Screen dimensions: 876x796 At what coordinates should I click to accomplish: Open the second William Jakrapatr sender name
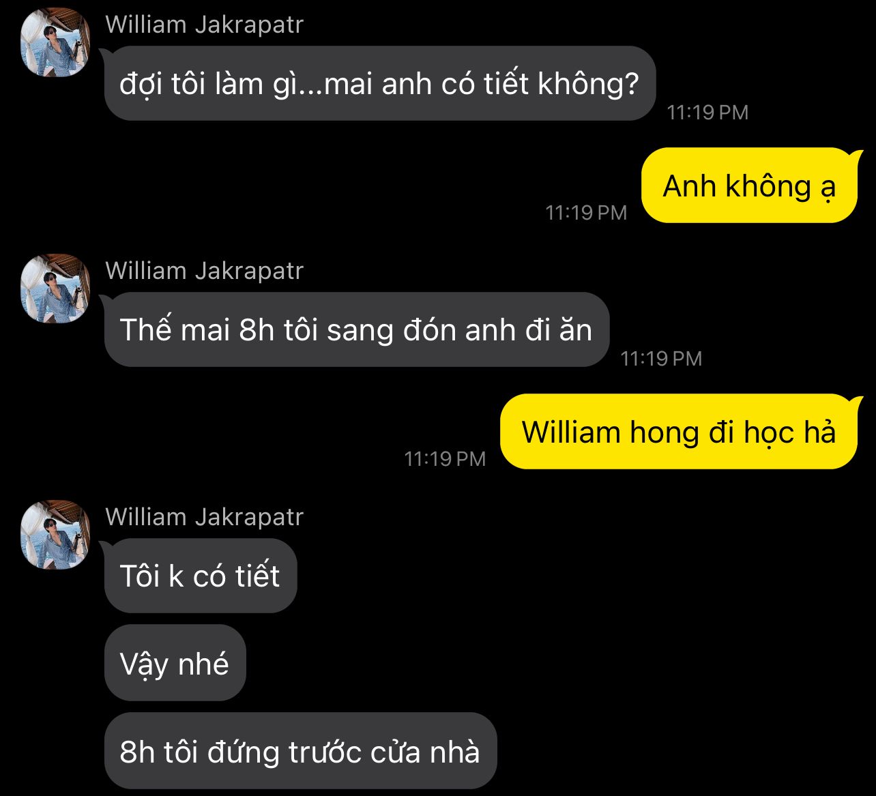[x=204, y=271]
